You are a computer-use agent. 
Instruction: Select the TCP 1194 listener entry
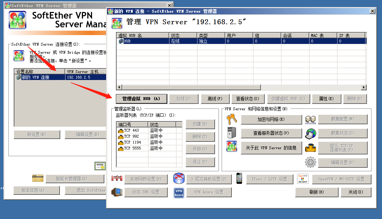(x=132, y=142)
